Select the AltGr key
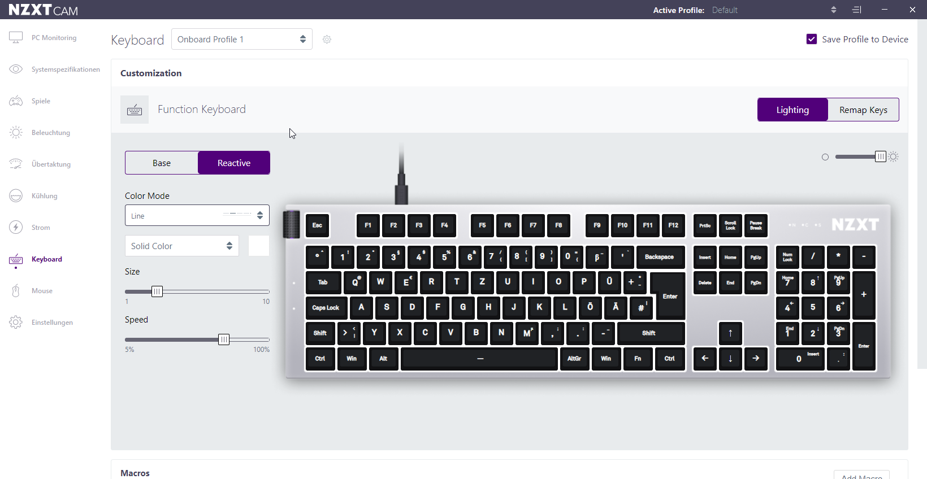 (x=574, y=359)
